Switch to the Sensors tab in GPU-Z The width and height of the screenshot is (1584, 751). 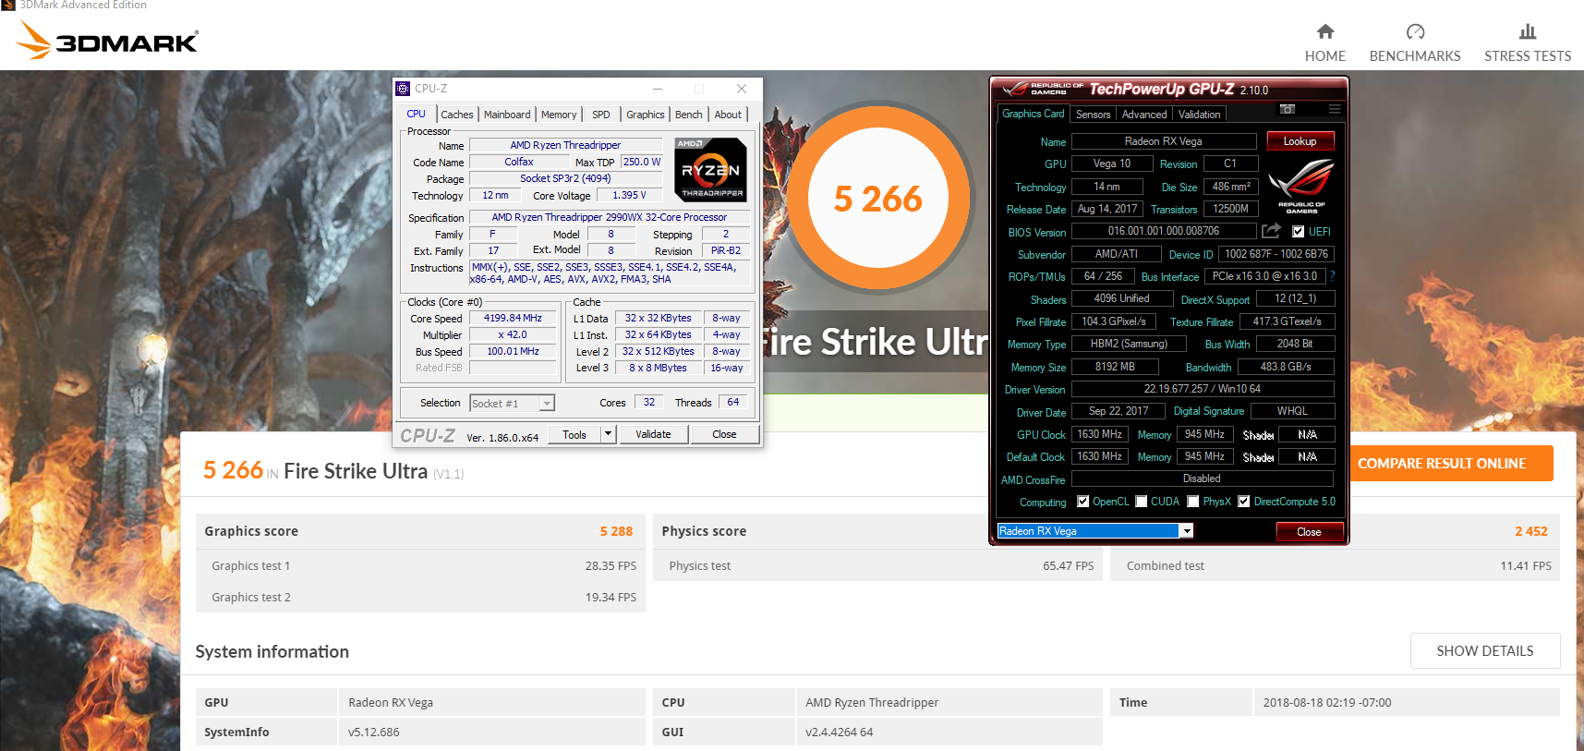tap(1094, 115)
